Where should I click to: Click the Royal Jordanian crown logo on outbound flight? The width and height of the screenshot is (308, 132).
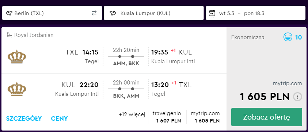click(x=17, y=57)
